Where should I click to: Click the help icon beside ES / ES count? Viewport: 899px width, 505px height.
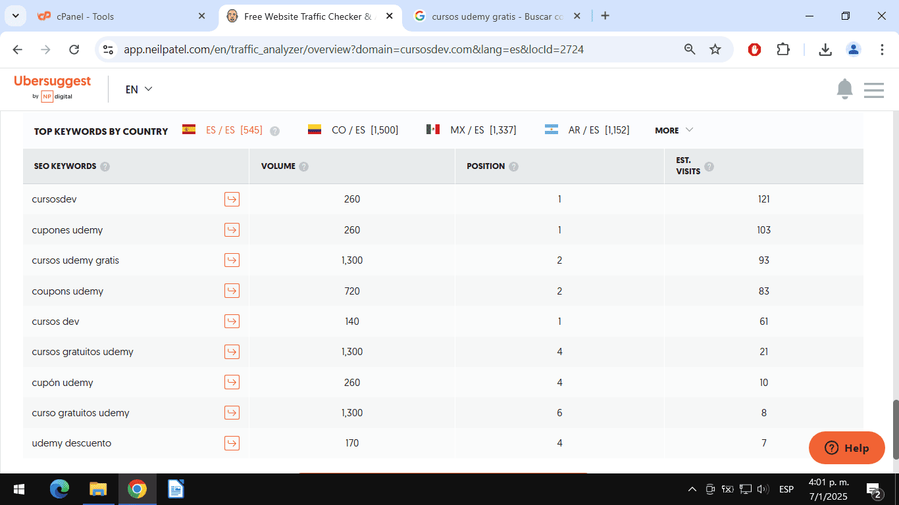click(x=275, y=131)
